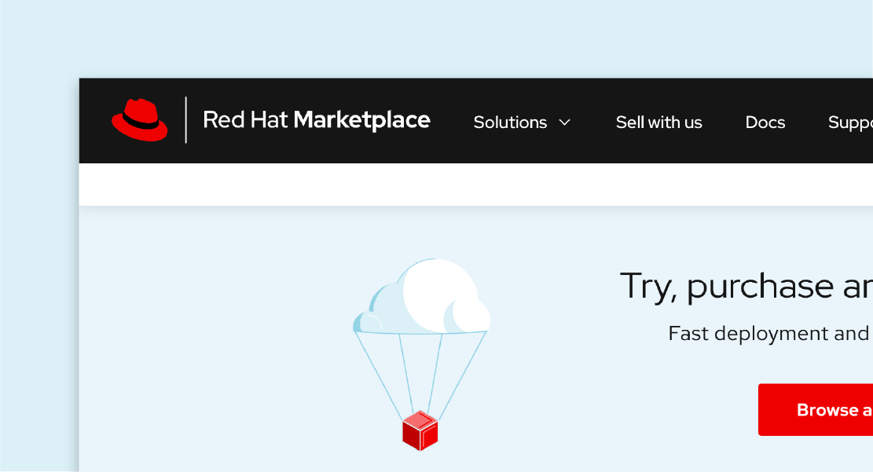
Task: Collapse the Solutions dropdown arrow
Action: click(x=564, y=123)
